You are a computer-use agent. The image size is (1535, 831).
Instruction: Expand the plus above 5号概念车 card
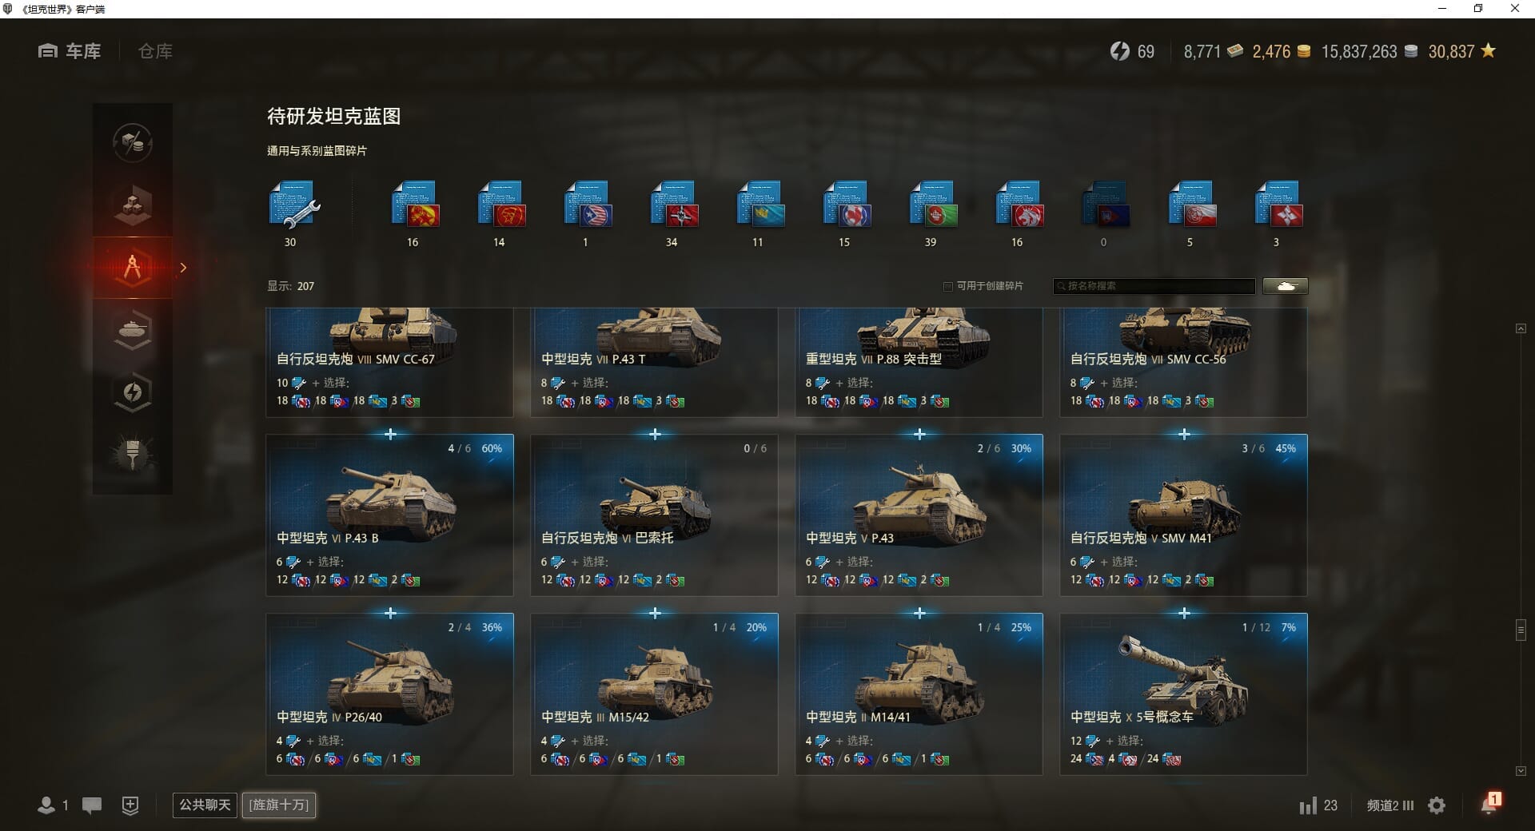pos(1184,613)
